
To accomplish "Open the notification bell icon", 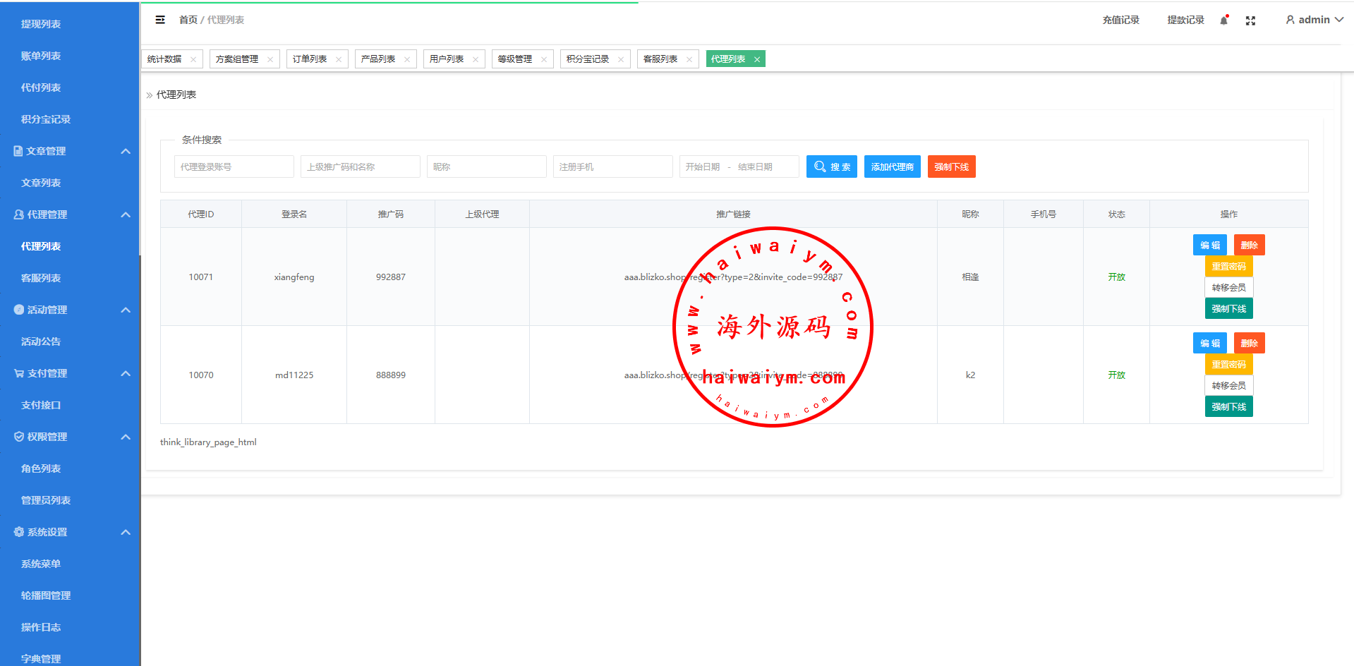I will click(x=1224, y=20).
